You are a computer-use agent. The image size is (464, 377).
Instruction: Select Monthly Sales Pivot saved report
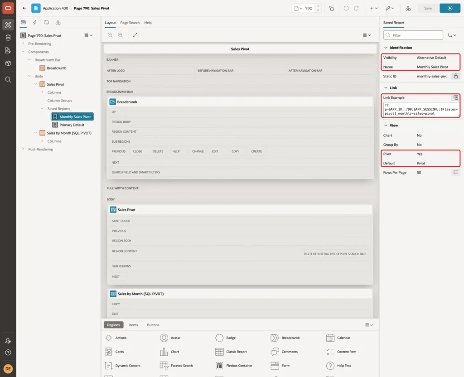pyautogui.click(x=72, y=117)
